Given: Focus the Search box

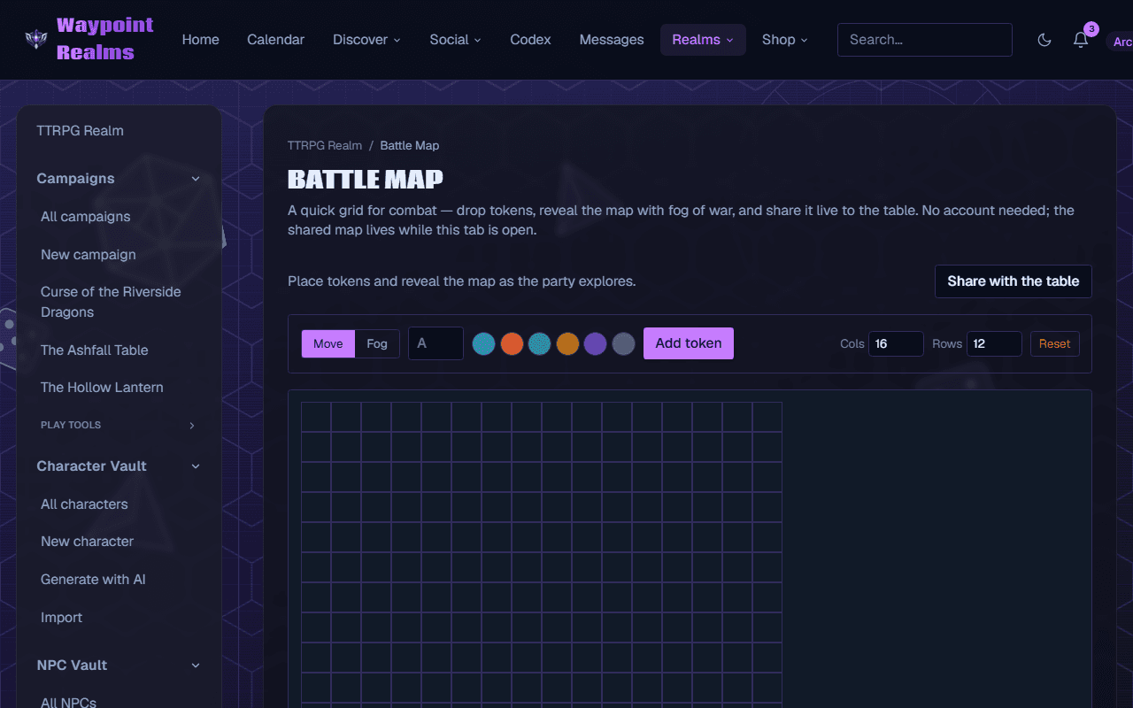Looking at the screenshot, I should pyautogui.click(x=925, y=40).
